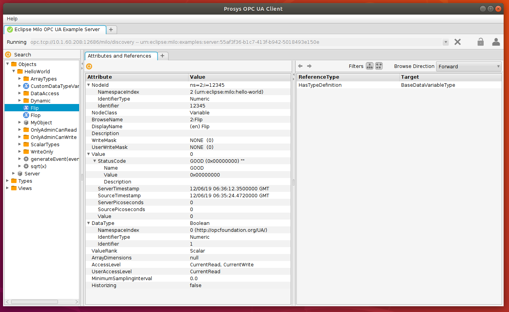Click the orange icon beside Search
The height and width of the screenshot is (312, 509).
(x=8, y=54)
